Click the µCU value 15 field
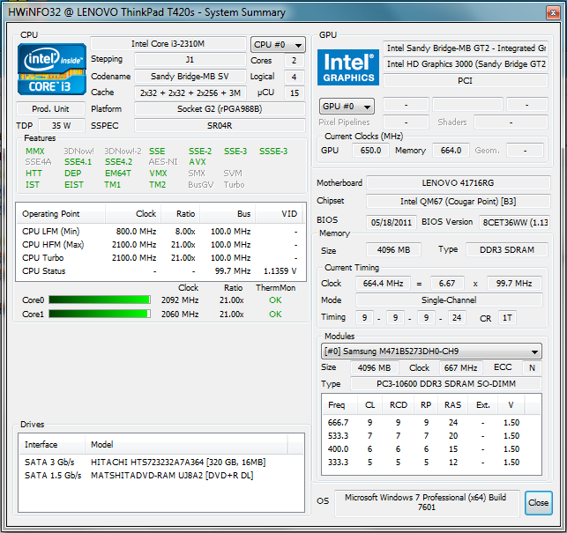Viewport: 567px width, 533px height. (x=295, y=93)
